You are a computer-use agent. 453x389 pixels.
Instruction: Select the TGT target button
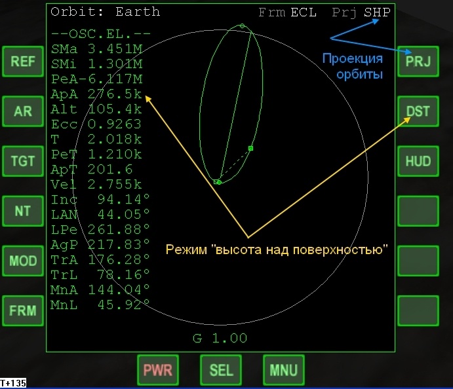[x=23, y=161]
